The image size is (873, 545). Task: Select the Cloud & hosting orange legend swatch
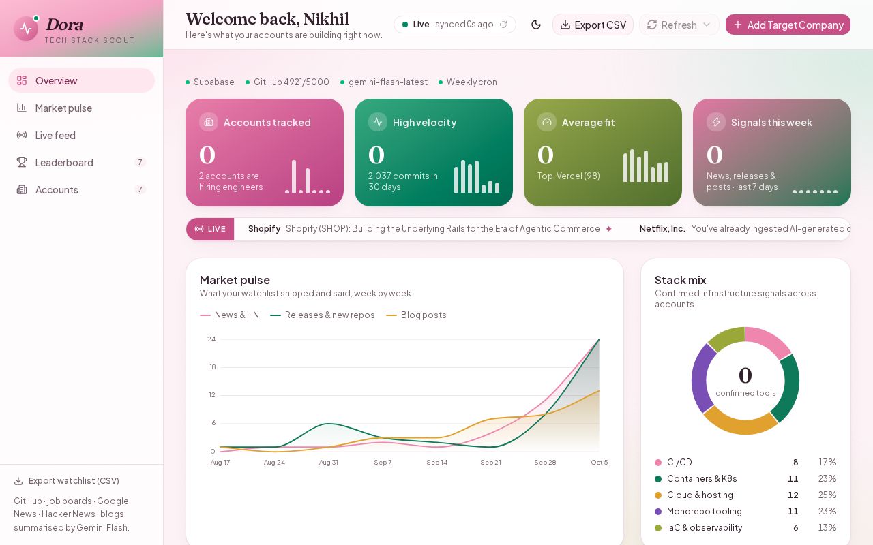click(658, 495)
